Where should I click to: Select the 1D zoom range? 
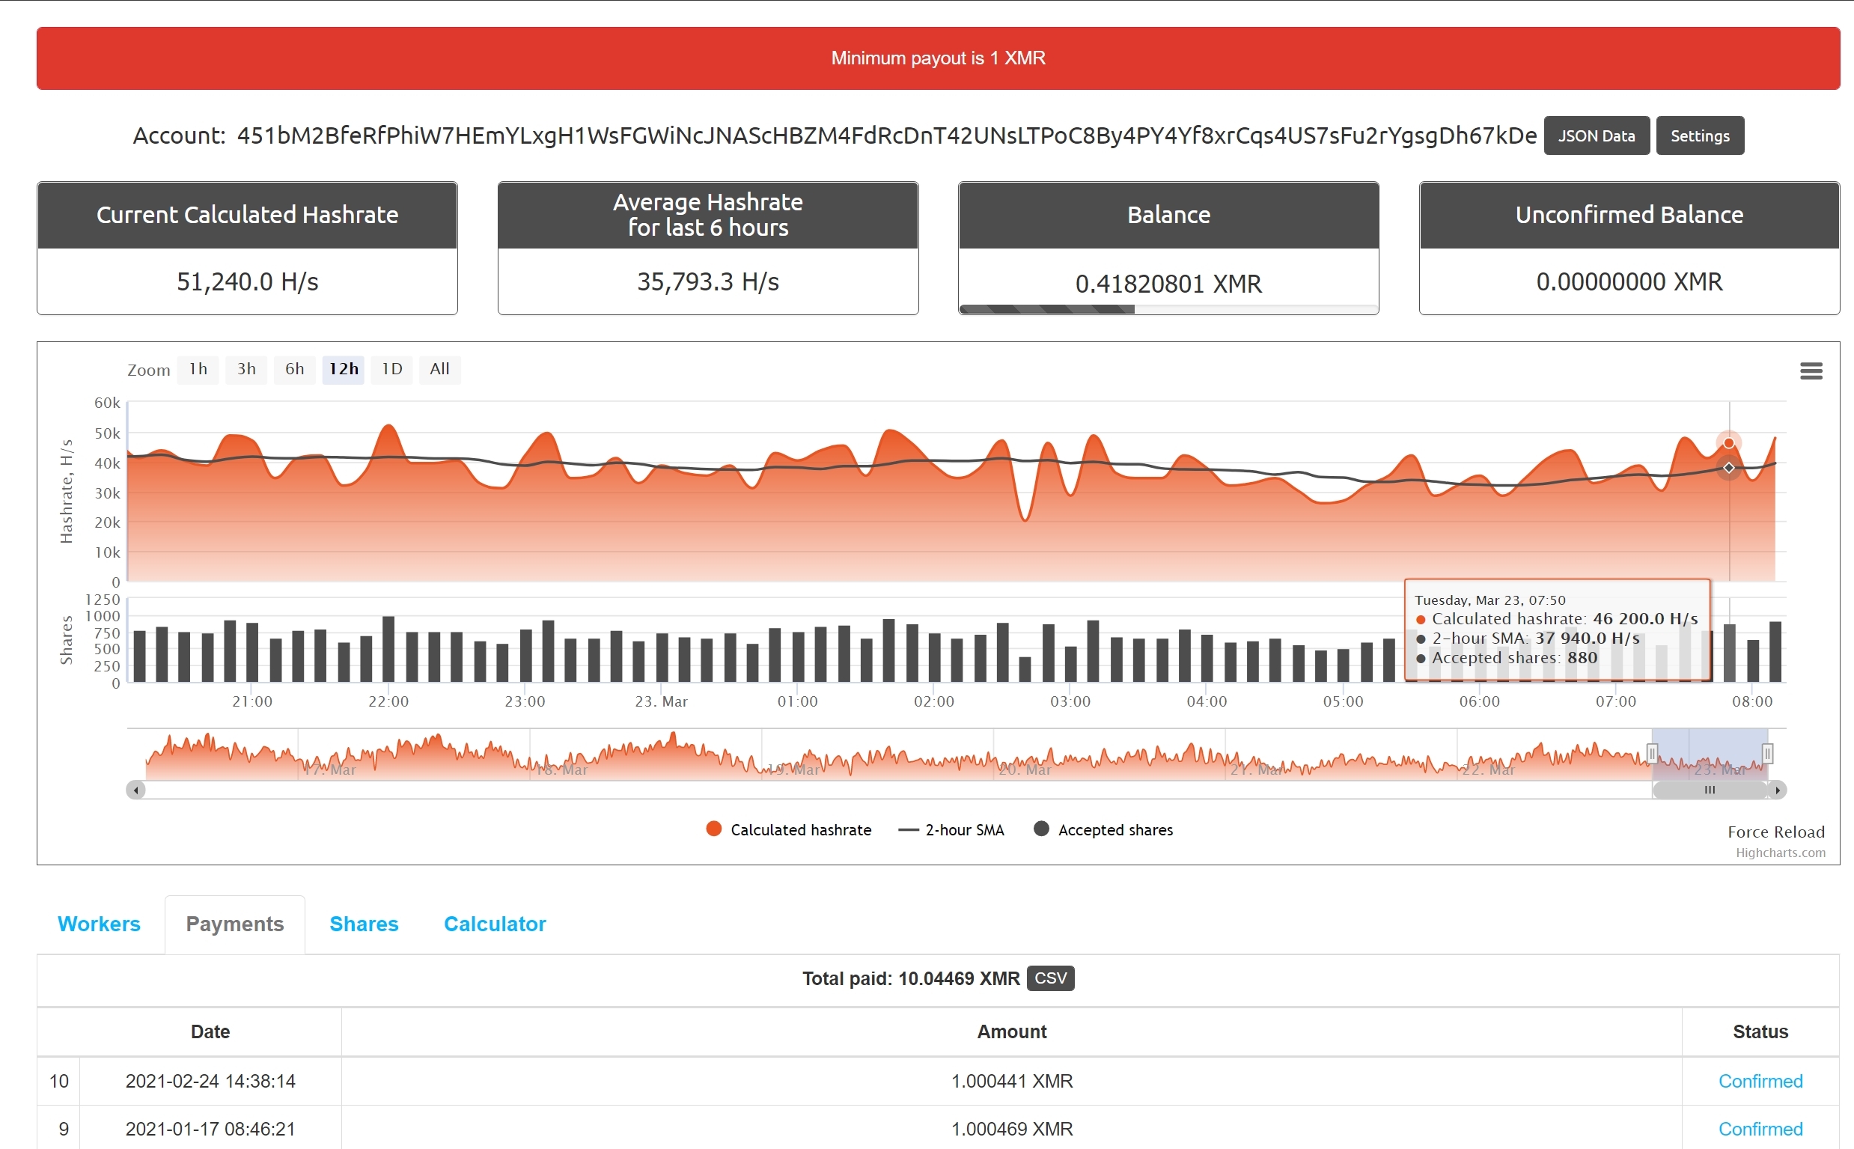392,369
